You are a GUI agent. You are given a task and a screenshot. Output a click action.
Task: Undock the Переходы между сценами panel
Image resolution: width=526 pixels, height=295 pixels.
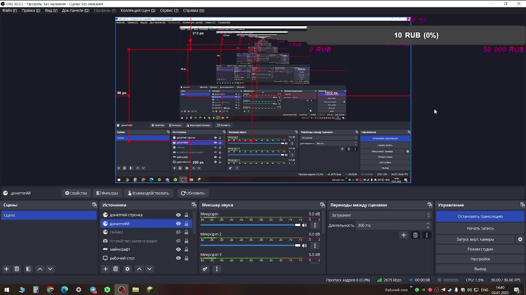coord(430,205)
